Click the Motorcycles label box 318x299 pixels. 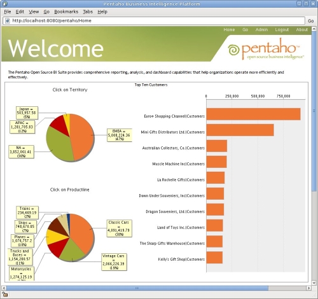point(22,274)
